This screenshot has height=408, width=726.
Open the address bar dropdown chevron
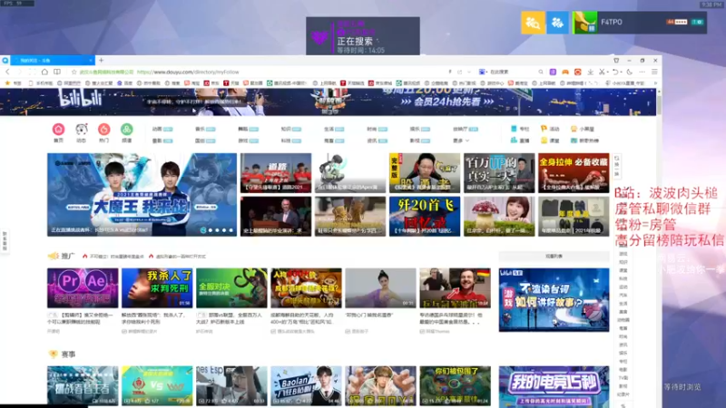coord(469,72)
